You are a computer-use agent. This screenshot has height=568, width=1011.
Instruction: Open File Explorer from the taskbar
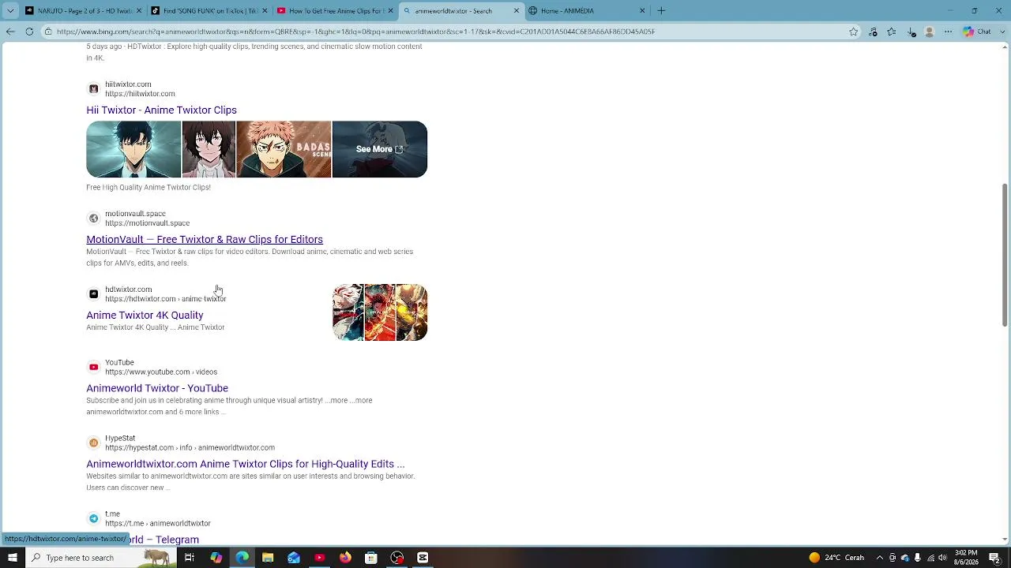point(268,558)
